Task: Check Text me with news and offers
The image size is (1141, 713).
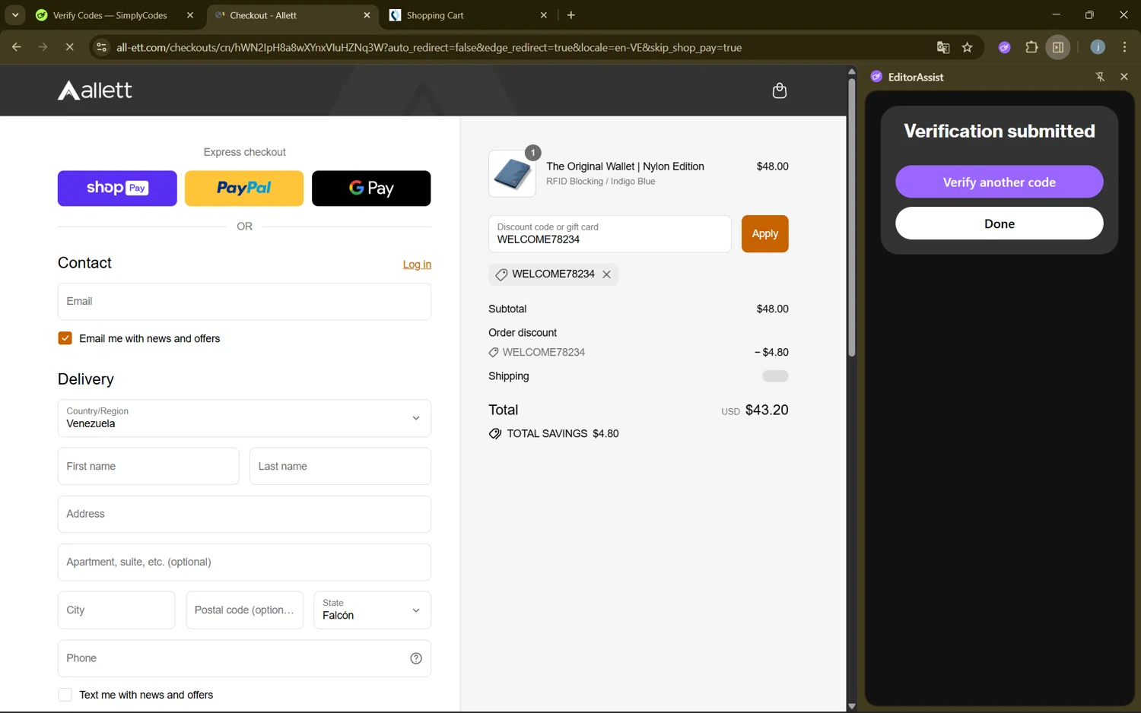Action: pos(65,695)
